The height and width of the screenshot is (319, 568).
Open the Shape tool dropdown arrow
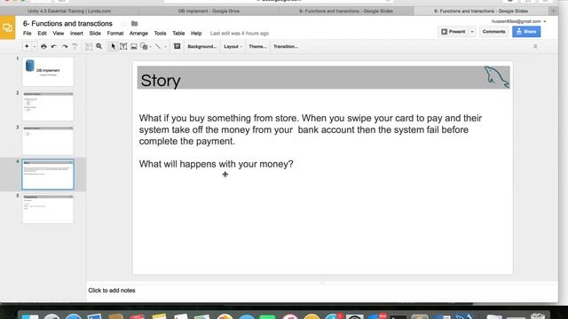pos(151,47)
